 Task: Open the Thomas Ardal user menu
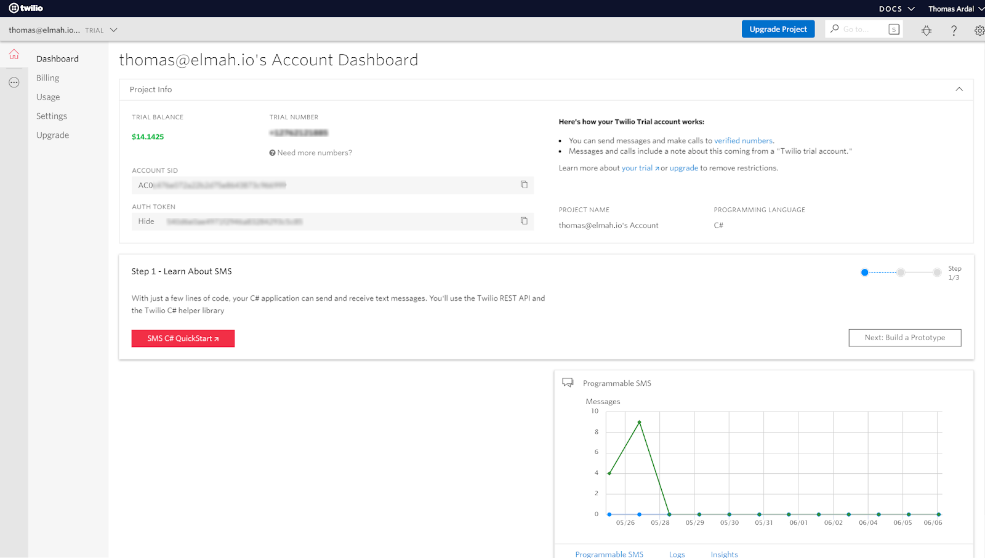click(956, 9)
